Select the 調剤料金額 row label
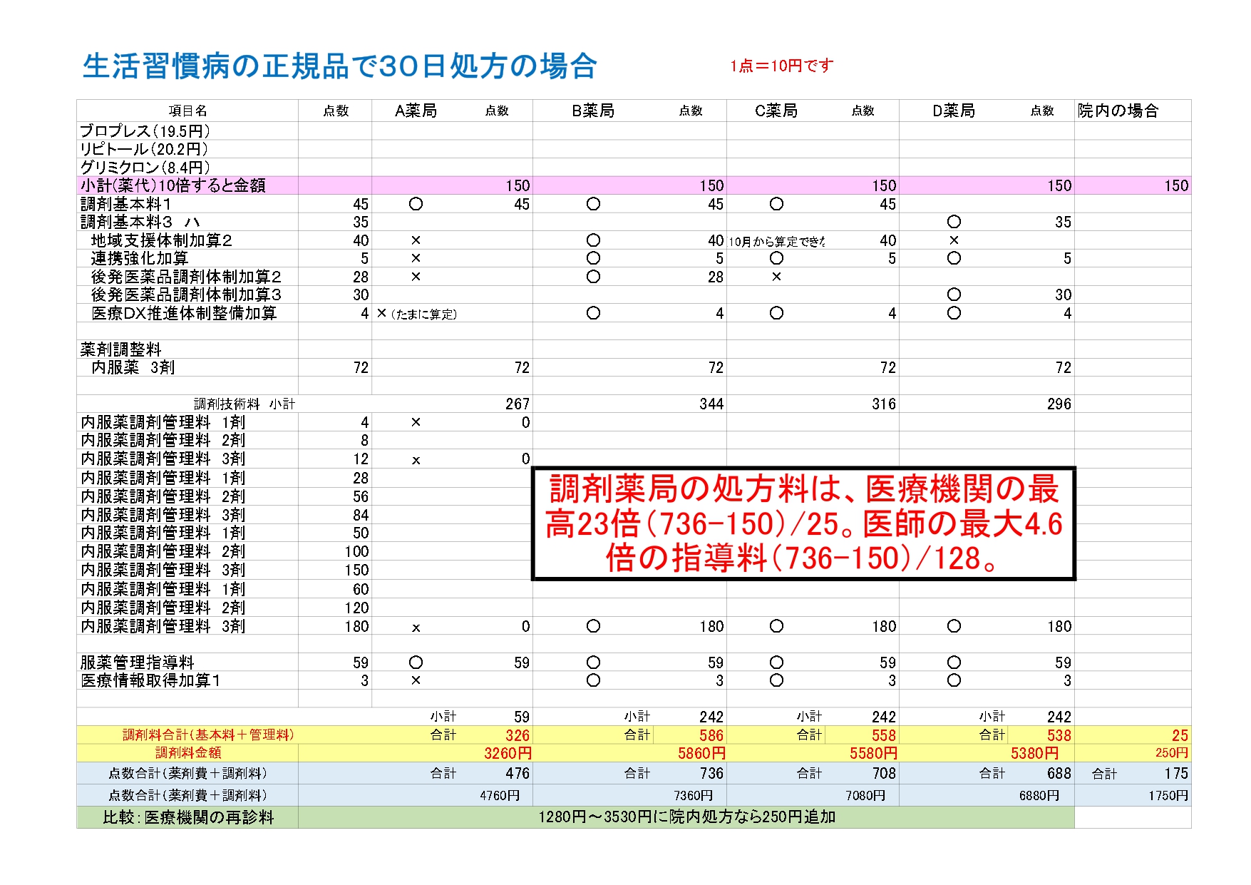Image resolution: width=1251 pixels, height=885 pixels. pyautogui.click(x=188, y=752)
